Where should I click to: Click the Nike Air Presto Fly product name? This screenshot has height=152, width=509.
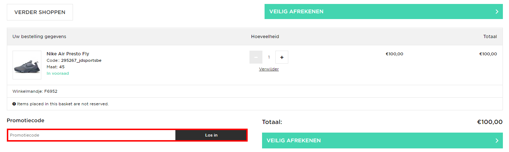pyautogui.click(x=68, y=54)
